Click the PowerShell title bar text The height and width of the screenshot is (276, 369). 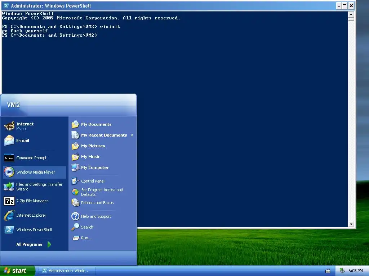pyautogui.click(x=51, y=6)
